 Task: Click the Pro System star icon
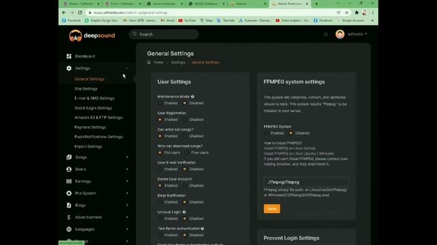click(x=69, y=193)
